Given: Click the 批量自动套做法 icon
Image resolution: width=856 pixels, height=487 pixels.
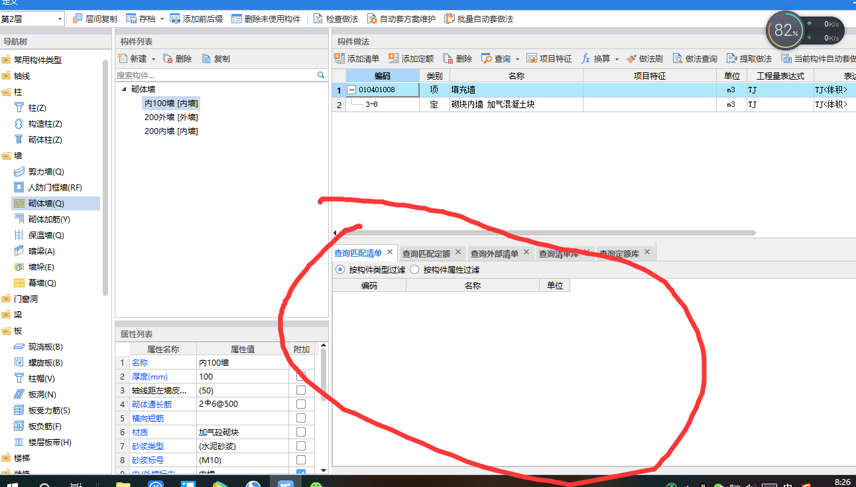Looking at the screenshot, I should click(449, 19).
